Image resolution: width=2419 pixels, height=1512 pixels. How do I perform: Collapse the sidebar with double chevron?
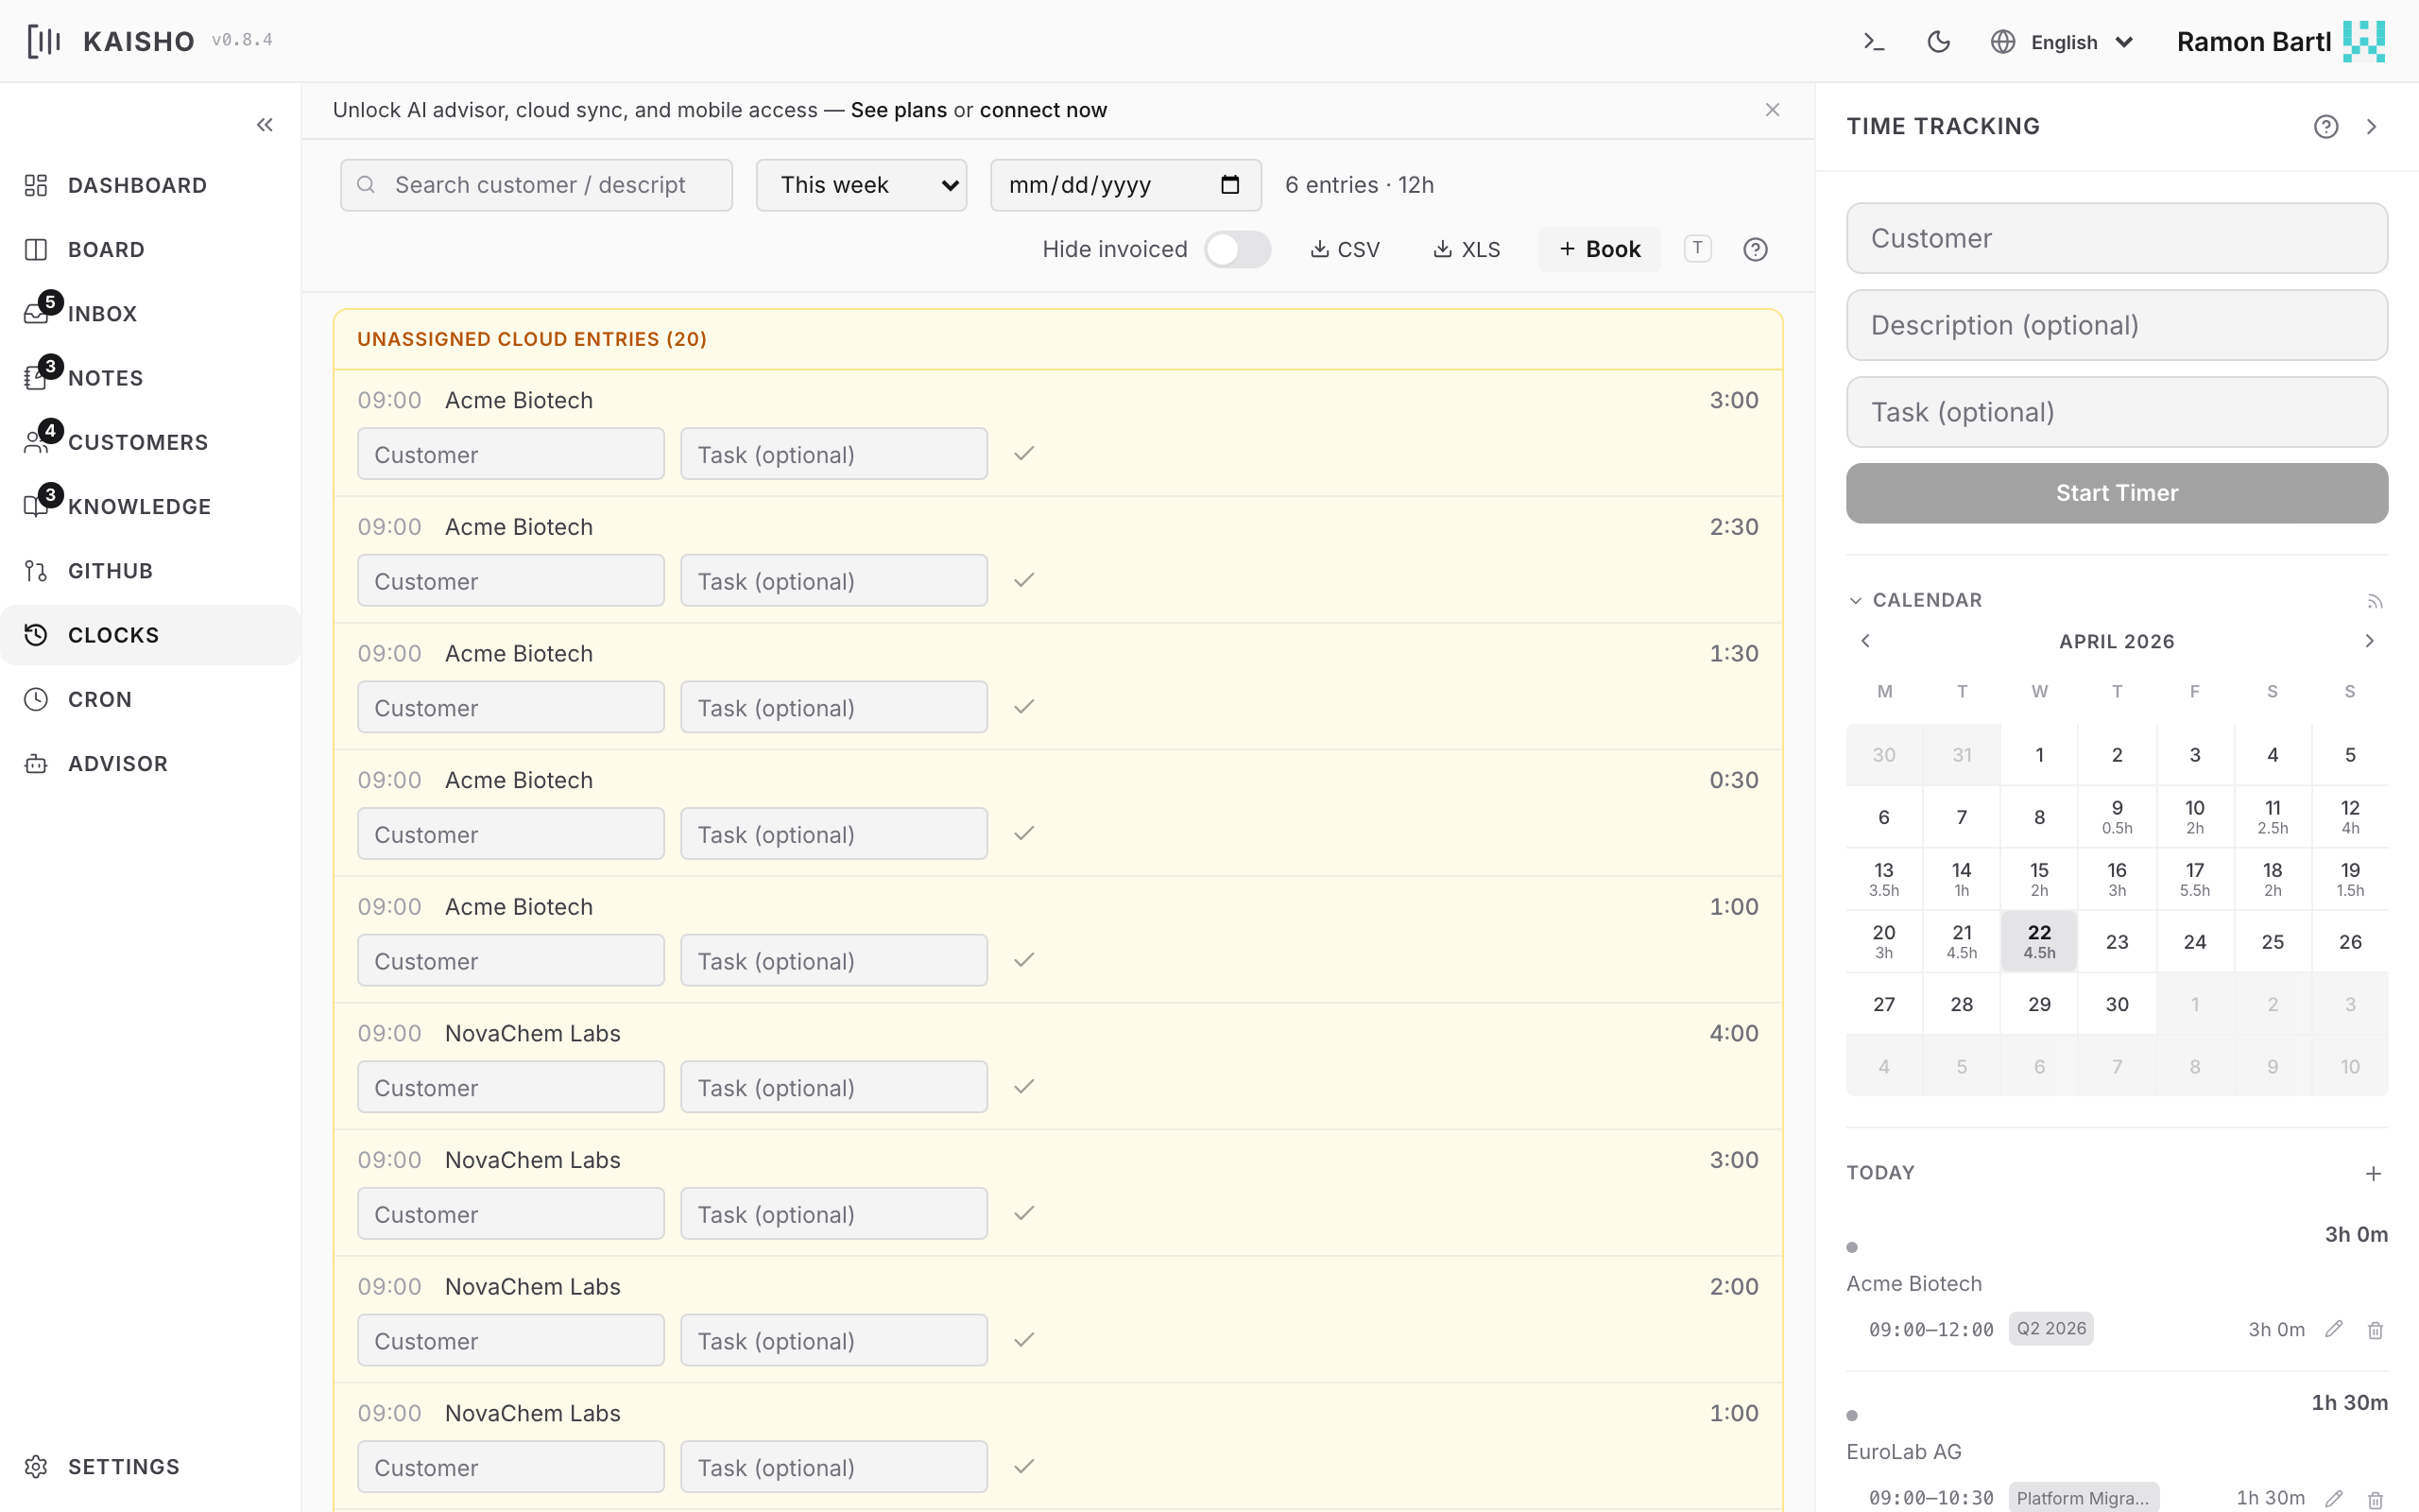tap(265, 125)
